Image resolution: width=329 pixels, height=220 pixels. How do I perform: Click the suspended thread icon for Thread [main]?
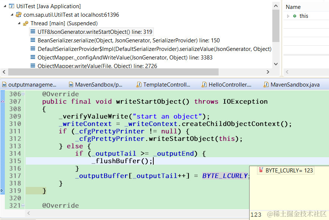click(x=26, y=23)
